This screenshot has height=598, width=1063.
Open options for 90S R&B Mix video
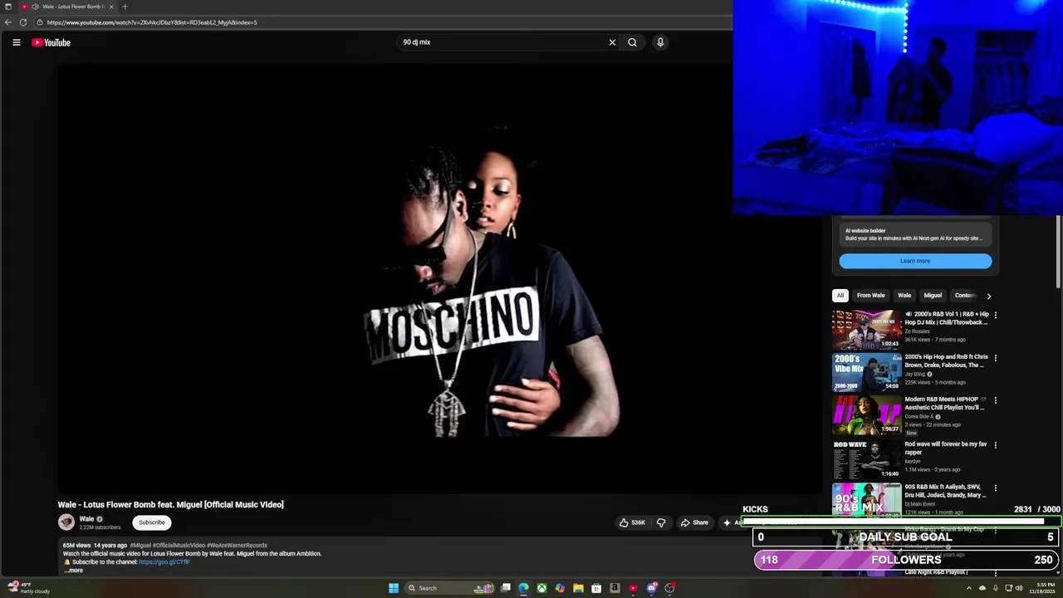click(x=996, y=488)
